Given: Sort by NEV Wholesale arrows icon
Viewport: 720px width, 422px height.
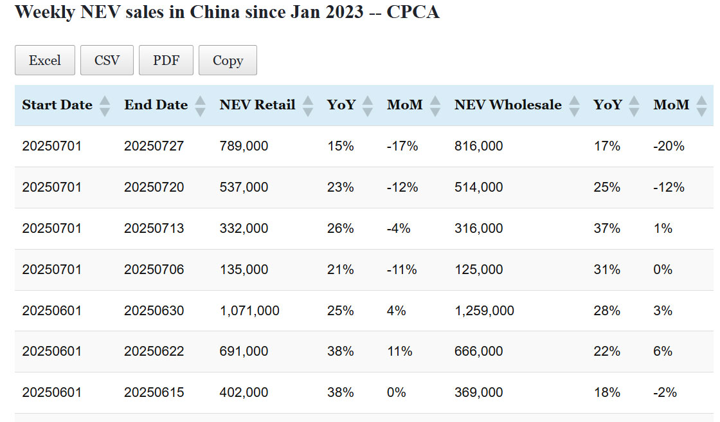Looking at the screenshot, I should 574,105.
